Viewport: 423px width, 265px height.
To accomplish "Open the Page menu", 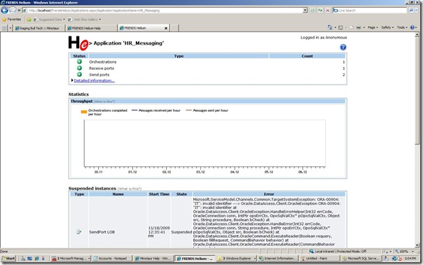I will (x=373, y=27).
